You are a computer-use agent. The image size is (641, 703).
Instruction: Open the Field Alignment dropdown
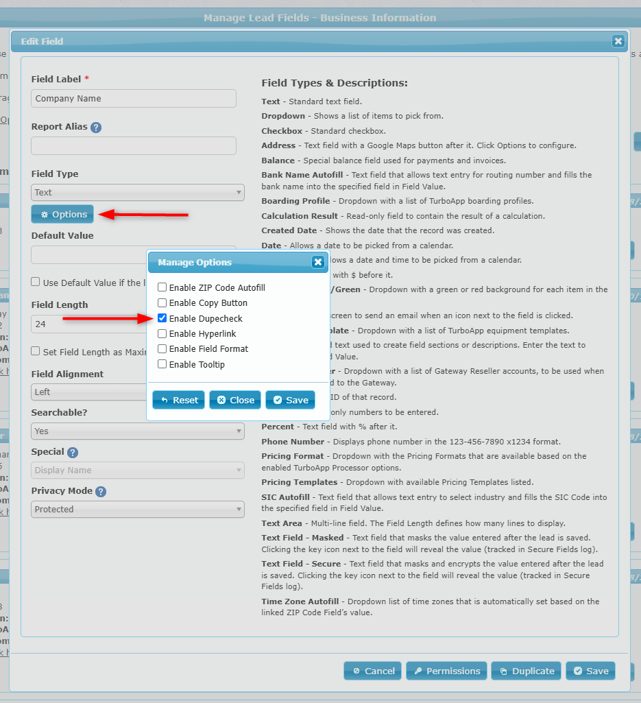click(89, 392)
